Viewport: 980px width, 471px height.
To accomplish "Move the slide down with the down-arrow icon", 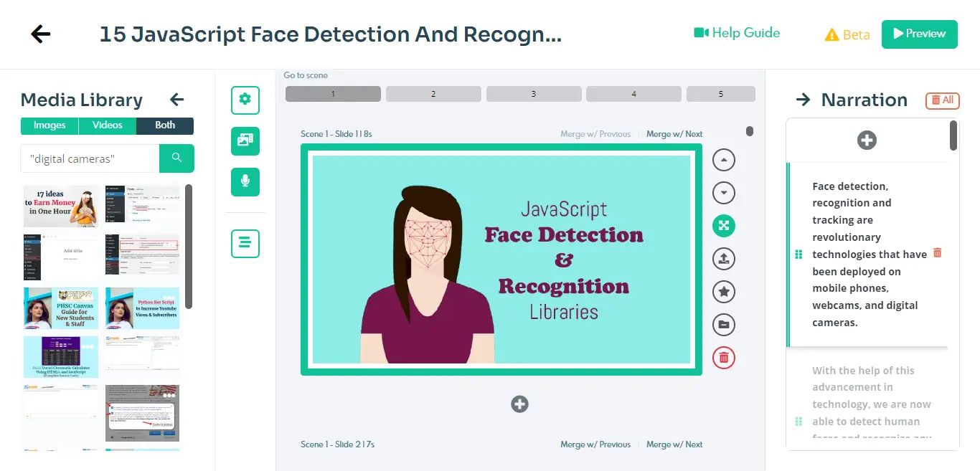I will tap(723, 193).
